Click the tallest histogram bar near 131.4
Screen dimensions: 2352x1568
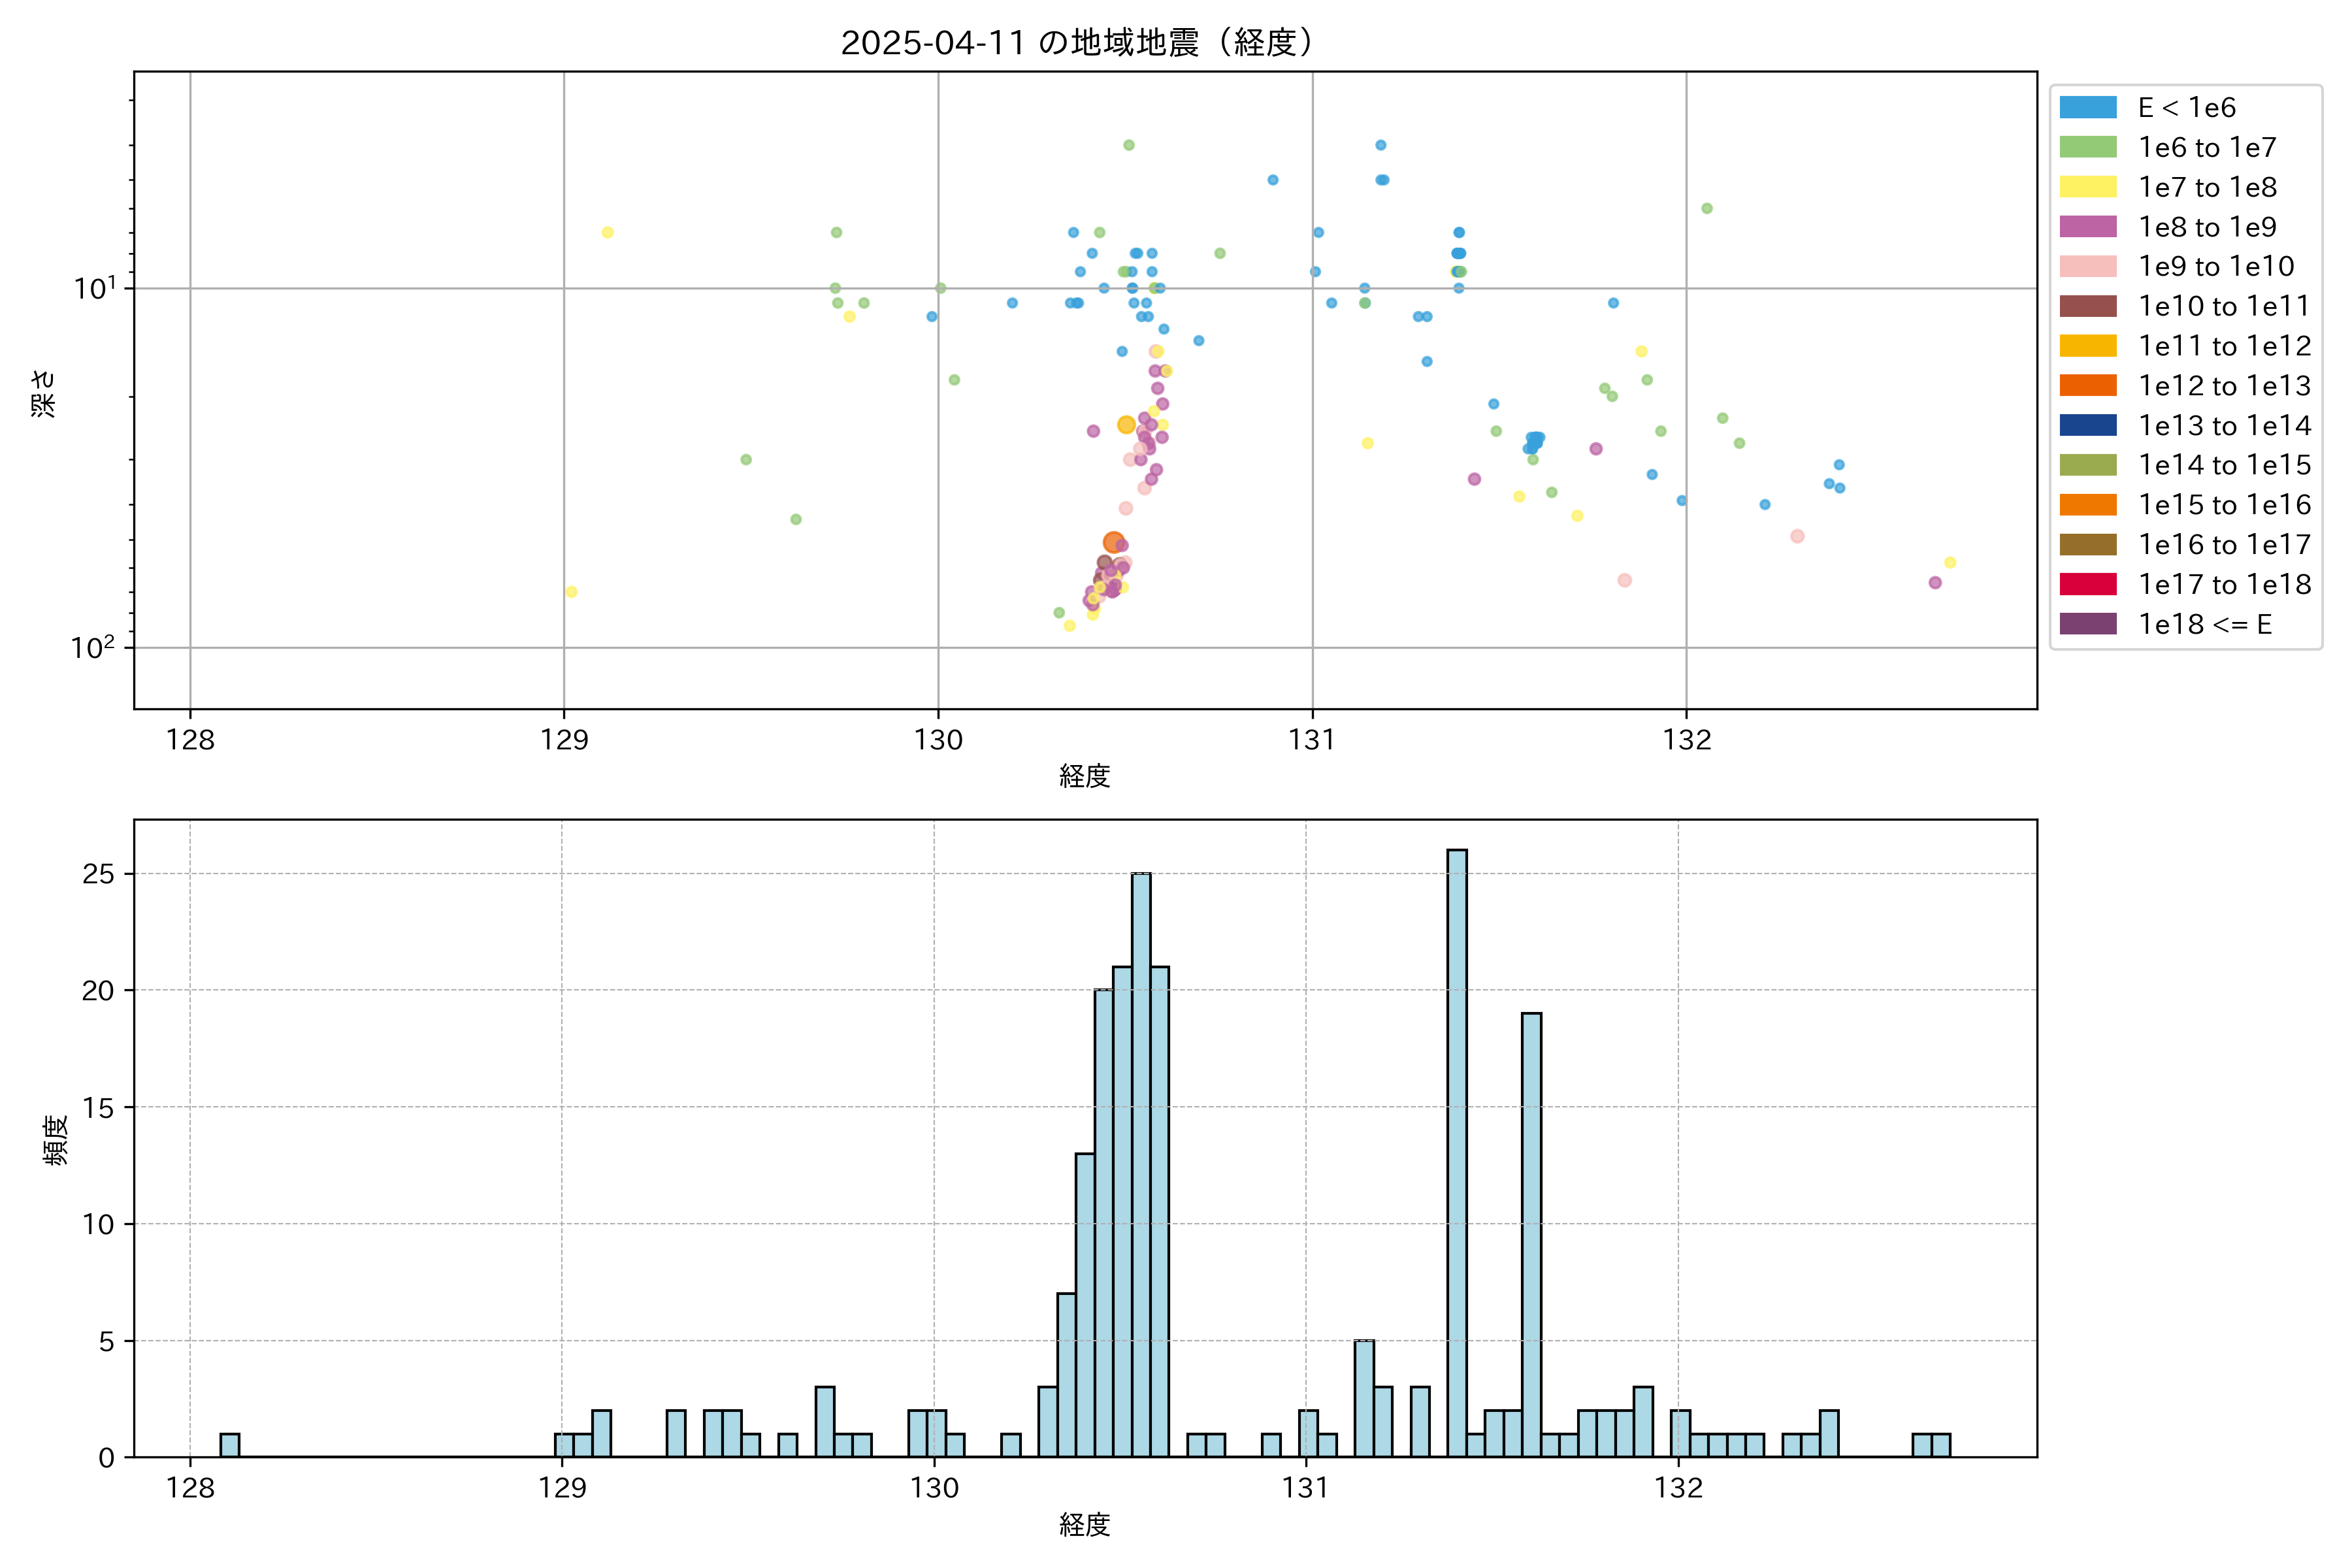[1457, 1150]
